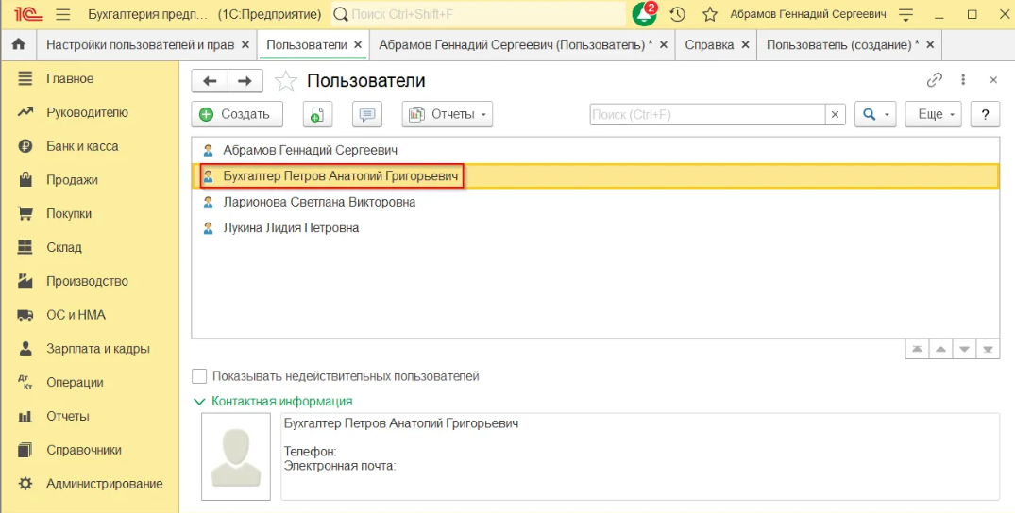Enable Показывать недействительных пользователей checkbox
Screen dimensions: 1015x513
click(x=199, y=376)
